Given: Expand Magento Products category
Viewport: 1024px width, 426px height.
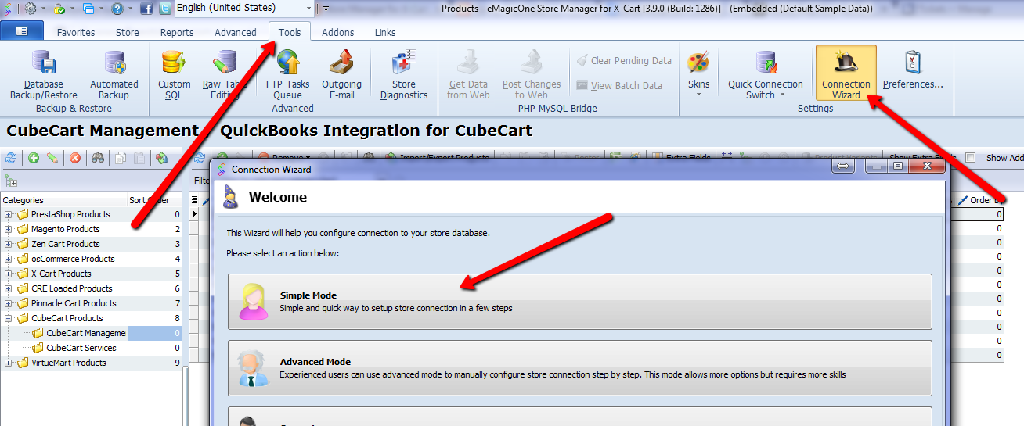Looking at the screenshot, I should pos(9,229).
